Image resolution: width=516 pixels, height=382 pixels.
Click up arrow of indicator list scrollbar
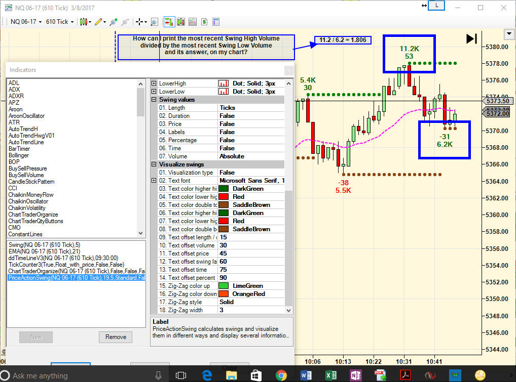141,84
